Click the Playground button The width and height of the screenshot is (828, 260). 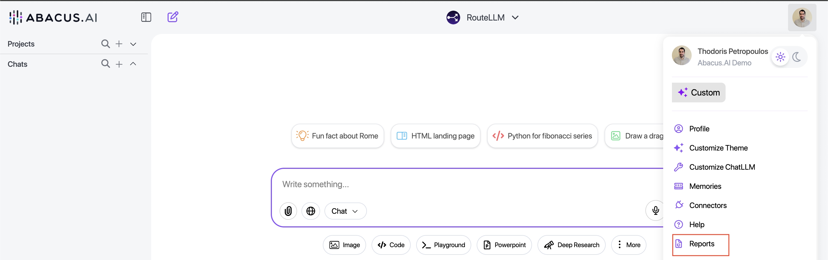tap(443, 245)
